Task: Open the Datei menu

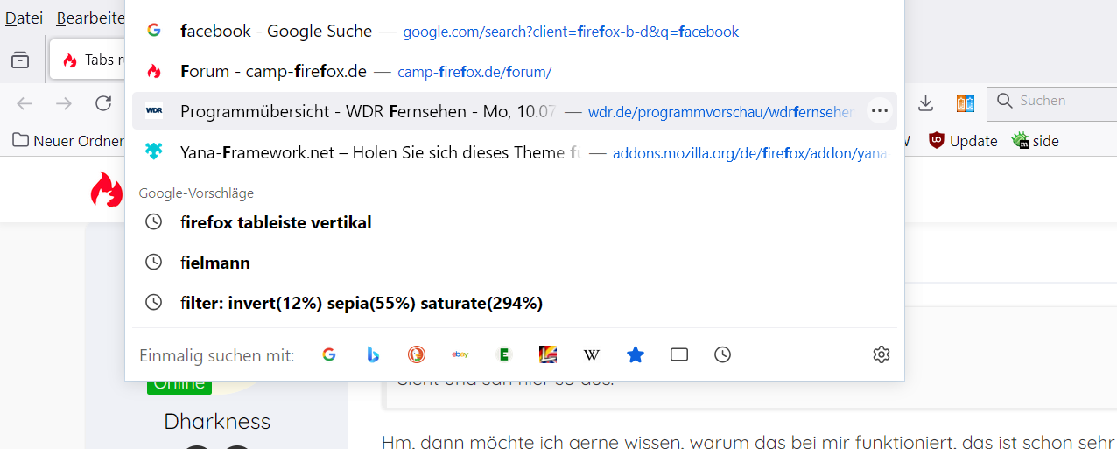Action: click(x=24, y=18)
